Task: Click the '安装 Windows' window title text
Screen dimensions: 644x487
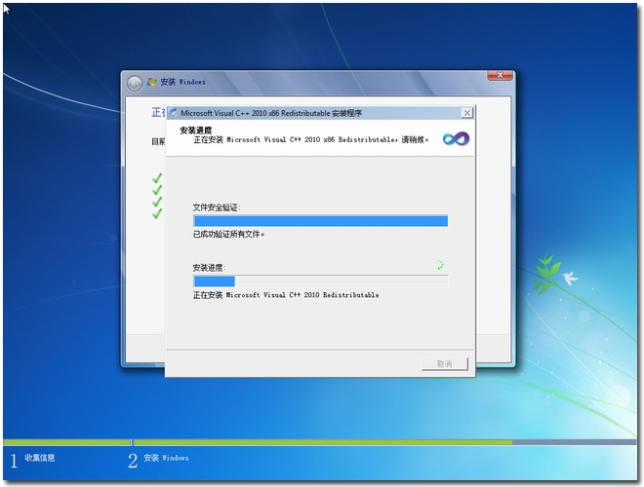Action: [x=182, y=82]
